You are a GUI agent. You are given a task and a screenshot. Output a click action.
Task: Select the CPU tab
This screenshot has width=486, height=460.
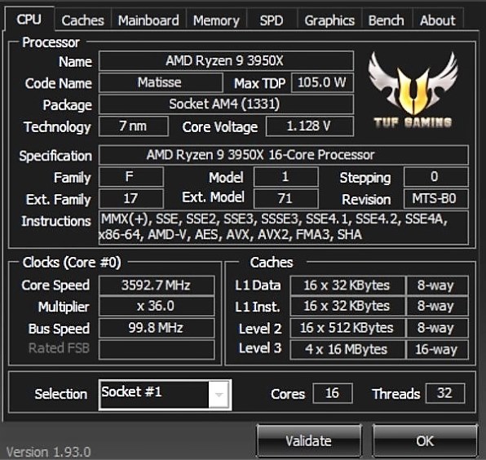tap(29, 20)
